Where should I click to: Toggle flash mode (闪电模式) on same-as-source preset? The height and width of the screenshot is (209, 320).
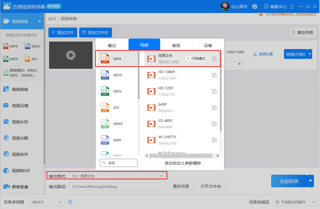196,59
